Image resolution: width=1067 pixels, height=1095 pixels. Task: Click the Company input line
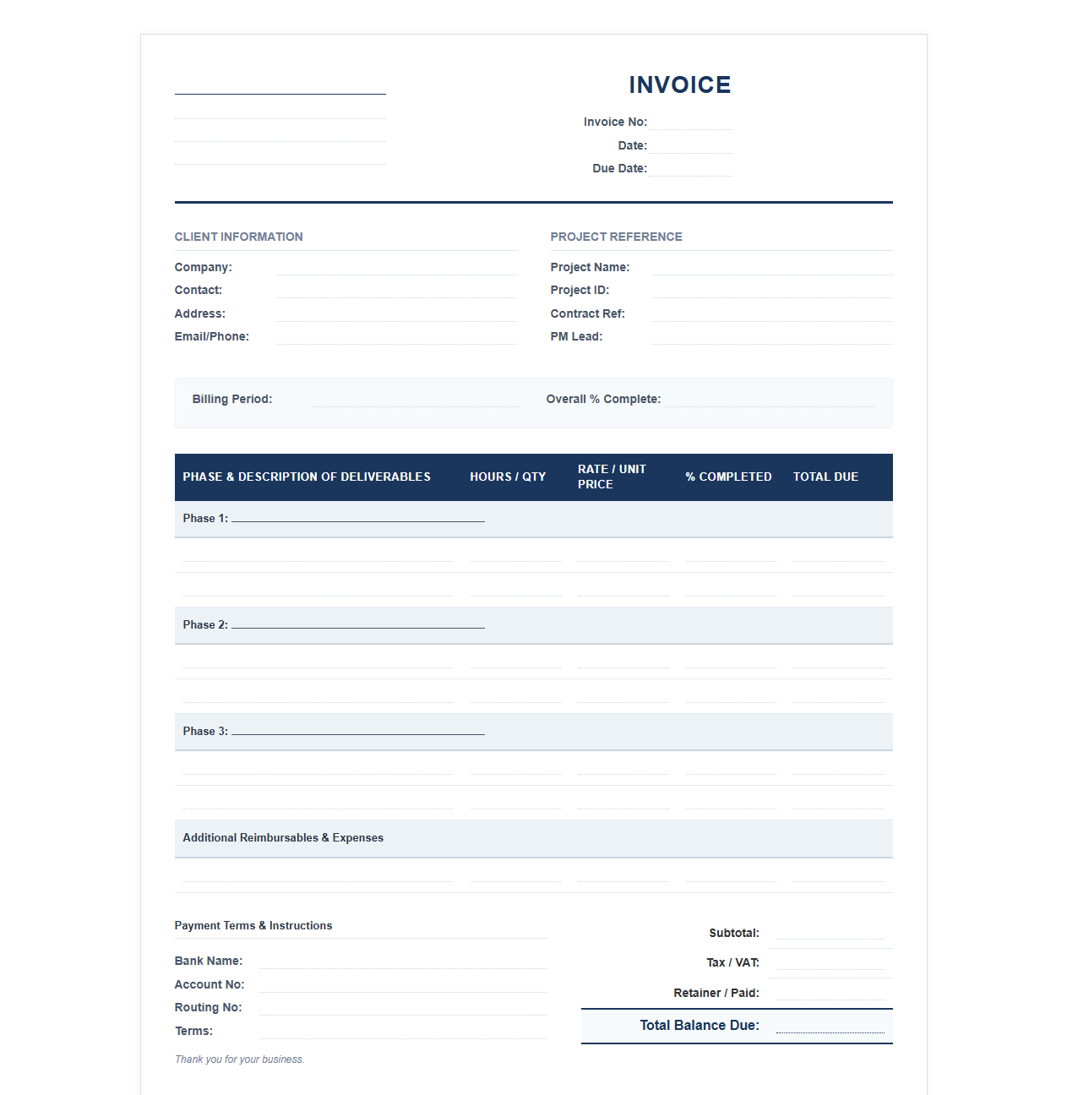pos(396,267)
